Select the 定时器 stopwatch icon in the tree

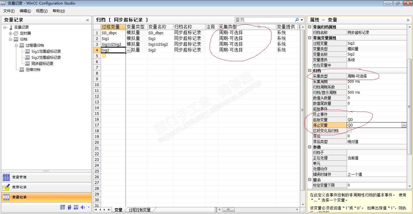(x=16, y=33)
